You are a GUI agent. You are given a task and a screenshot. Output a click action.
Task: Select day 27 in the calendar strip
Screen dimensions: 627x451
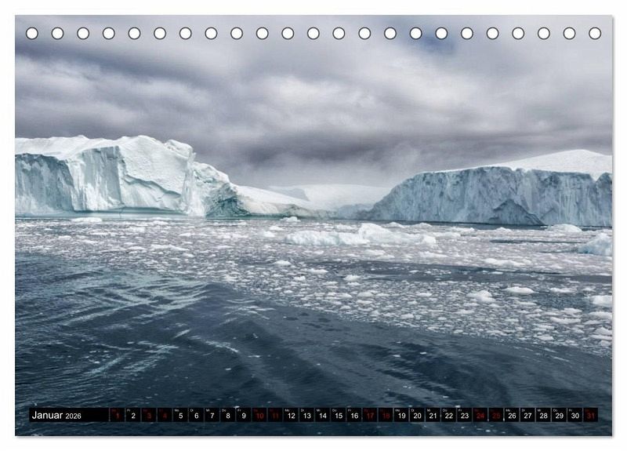pyautogui.click(x=527, y=416)
